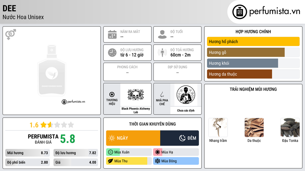Click the snowflake icon for Mùa Đông
The image size is (305, 171).
158,161
